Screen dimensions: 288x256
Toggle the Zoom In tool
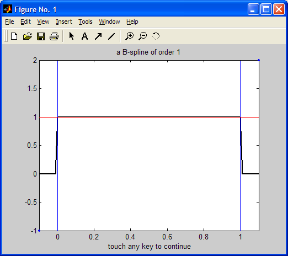pyautogui.click(x=130, y=36)
